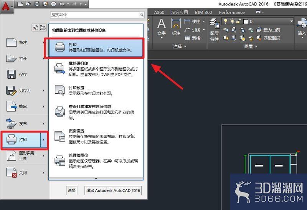Toggle layer 0 freeze sun icon
Screen dimensions: 307x210
[233, 21]
